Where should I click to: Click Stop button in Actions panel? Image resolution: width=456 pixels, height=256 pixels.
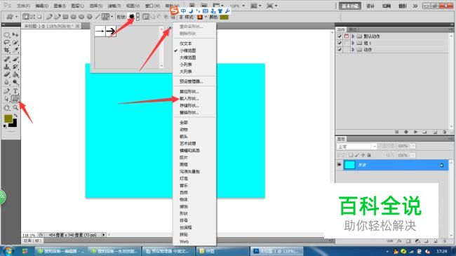[x=396, y=132]
